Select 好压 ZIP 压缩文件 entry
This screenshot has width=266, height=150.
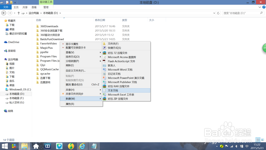coord(126,99)
